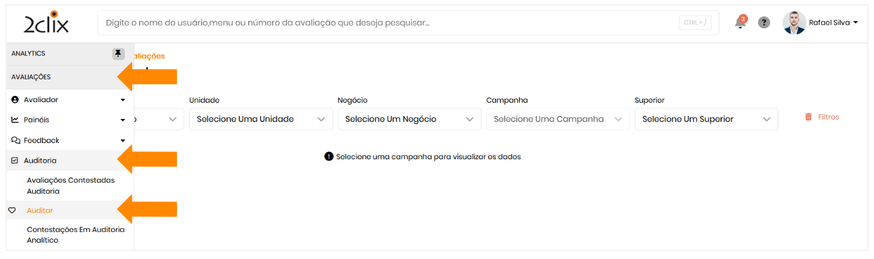Click the Avaliador person icon
Screen dimensions: 874x259
pyautogui.click(x=15, y=100)
